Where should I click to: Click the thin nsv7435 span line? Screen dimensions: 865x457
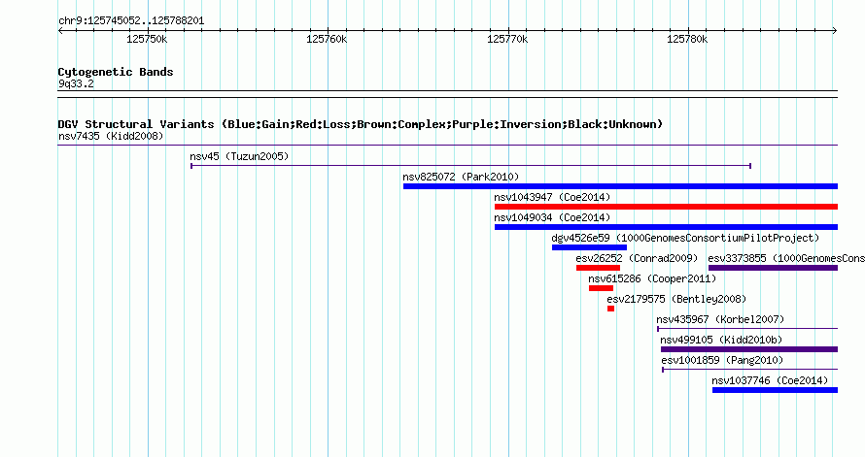click(x=448, y=146)
